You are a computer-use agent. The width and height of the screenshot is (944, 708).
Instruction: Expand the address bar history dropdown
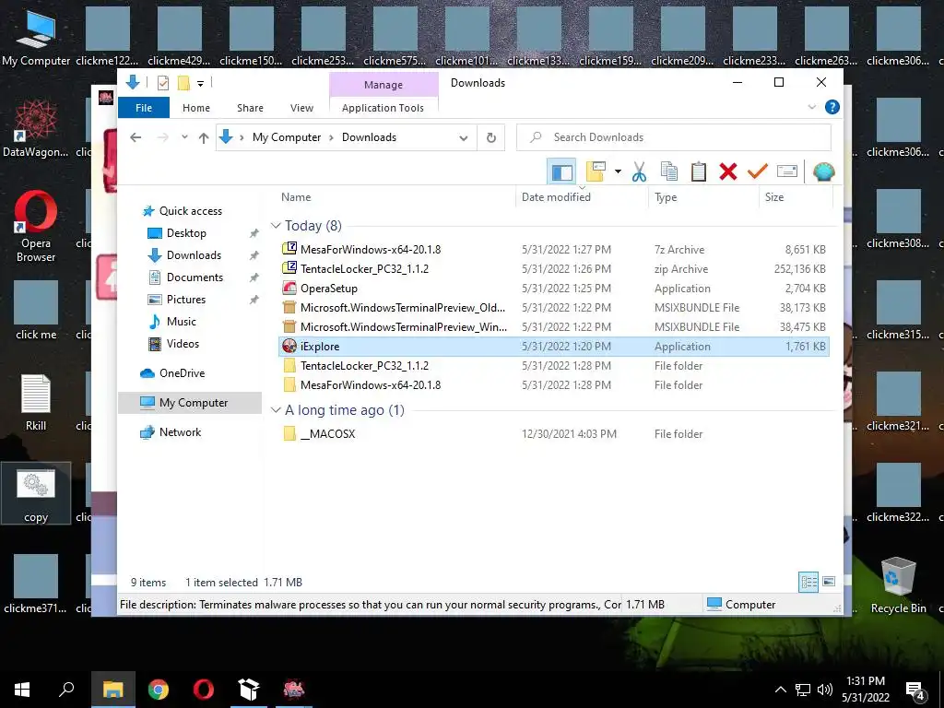[463, 138]
